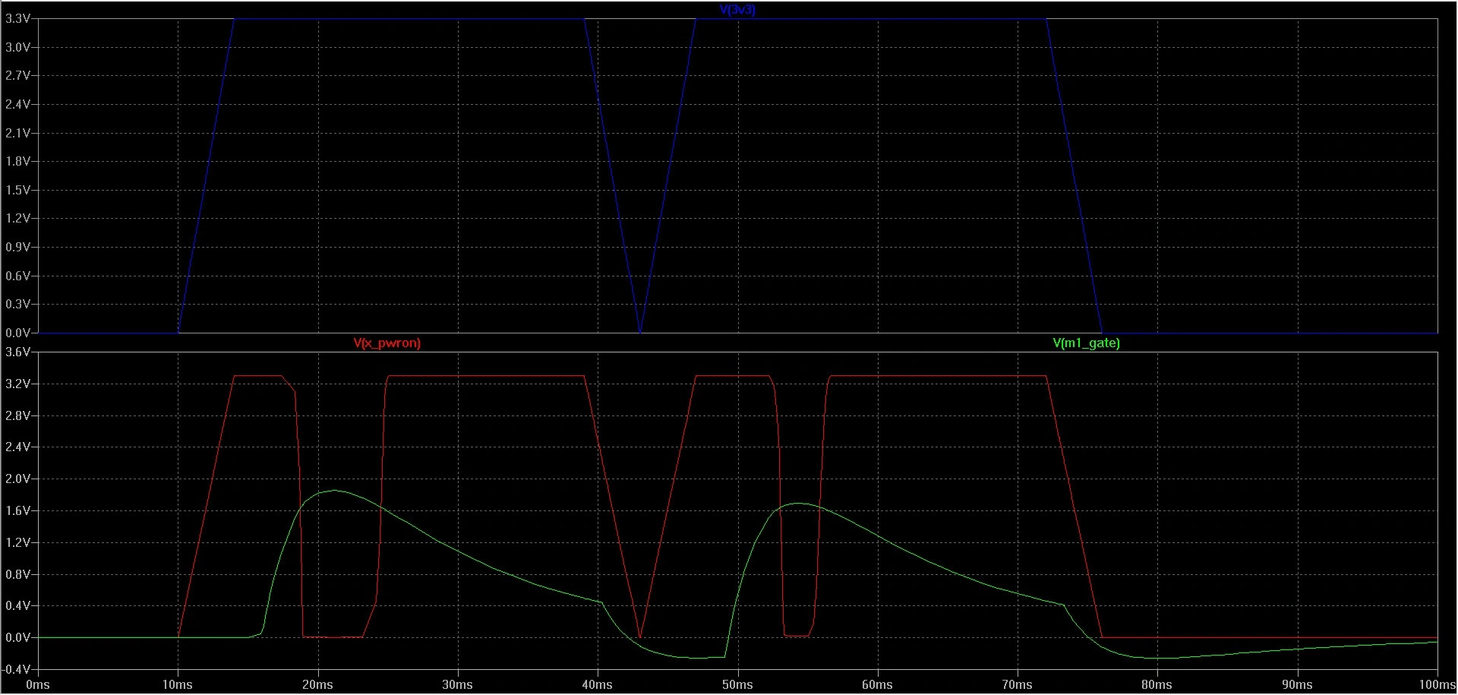Click the 10ms label on time axis
This screenshot has height=695, width=1458.
tap(178, 685)
